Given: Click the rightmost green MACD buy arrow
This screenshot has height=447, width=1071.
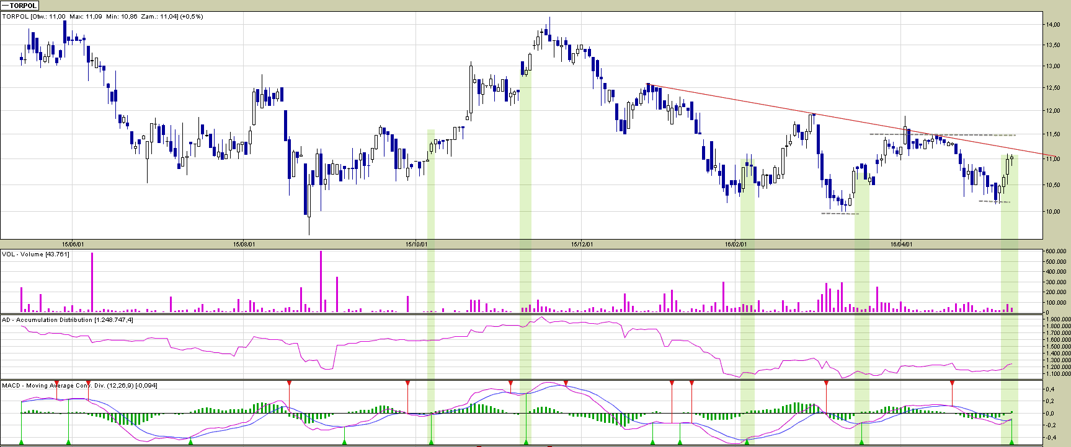Looking at the screenshot, I should (x=1011, y=441).
